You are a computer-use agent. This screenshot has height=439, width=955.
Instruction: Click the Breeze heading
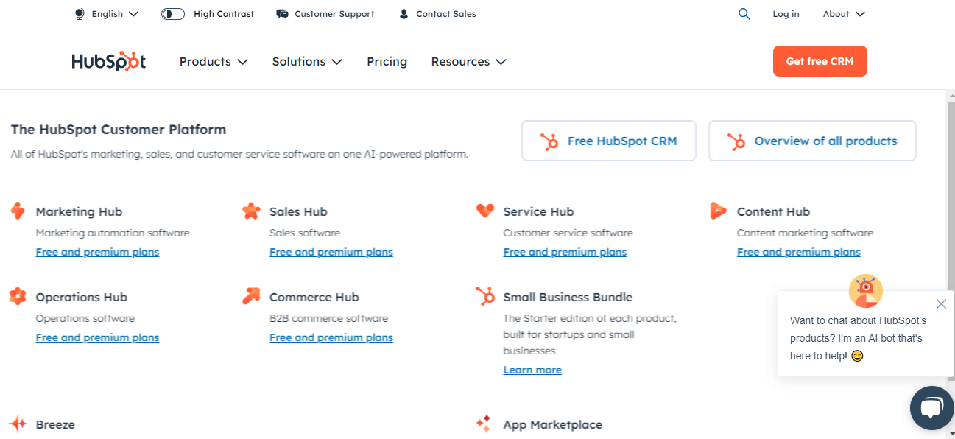[x=55, y=424]
